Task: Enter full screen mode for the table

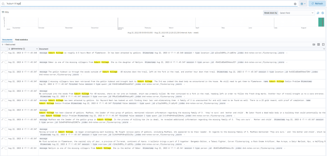Action: click(x=323, y=44)
